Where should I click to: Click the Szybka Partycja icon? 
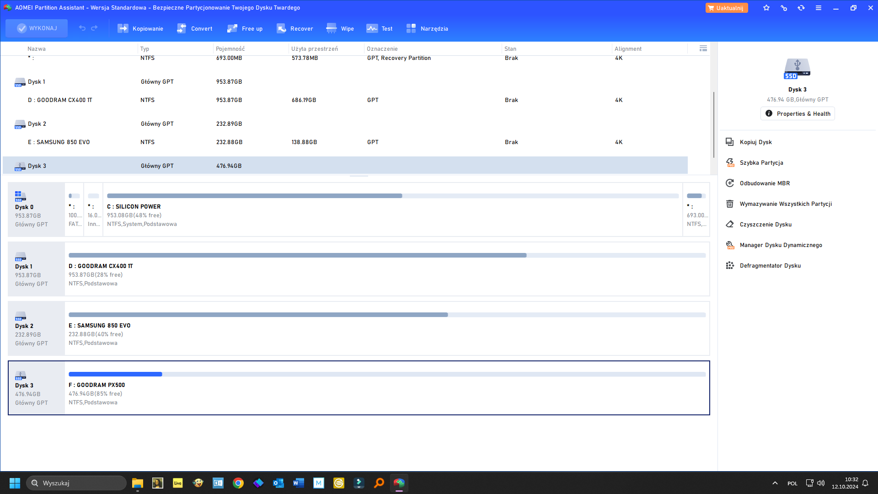[730, 163]
